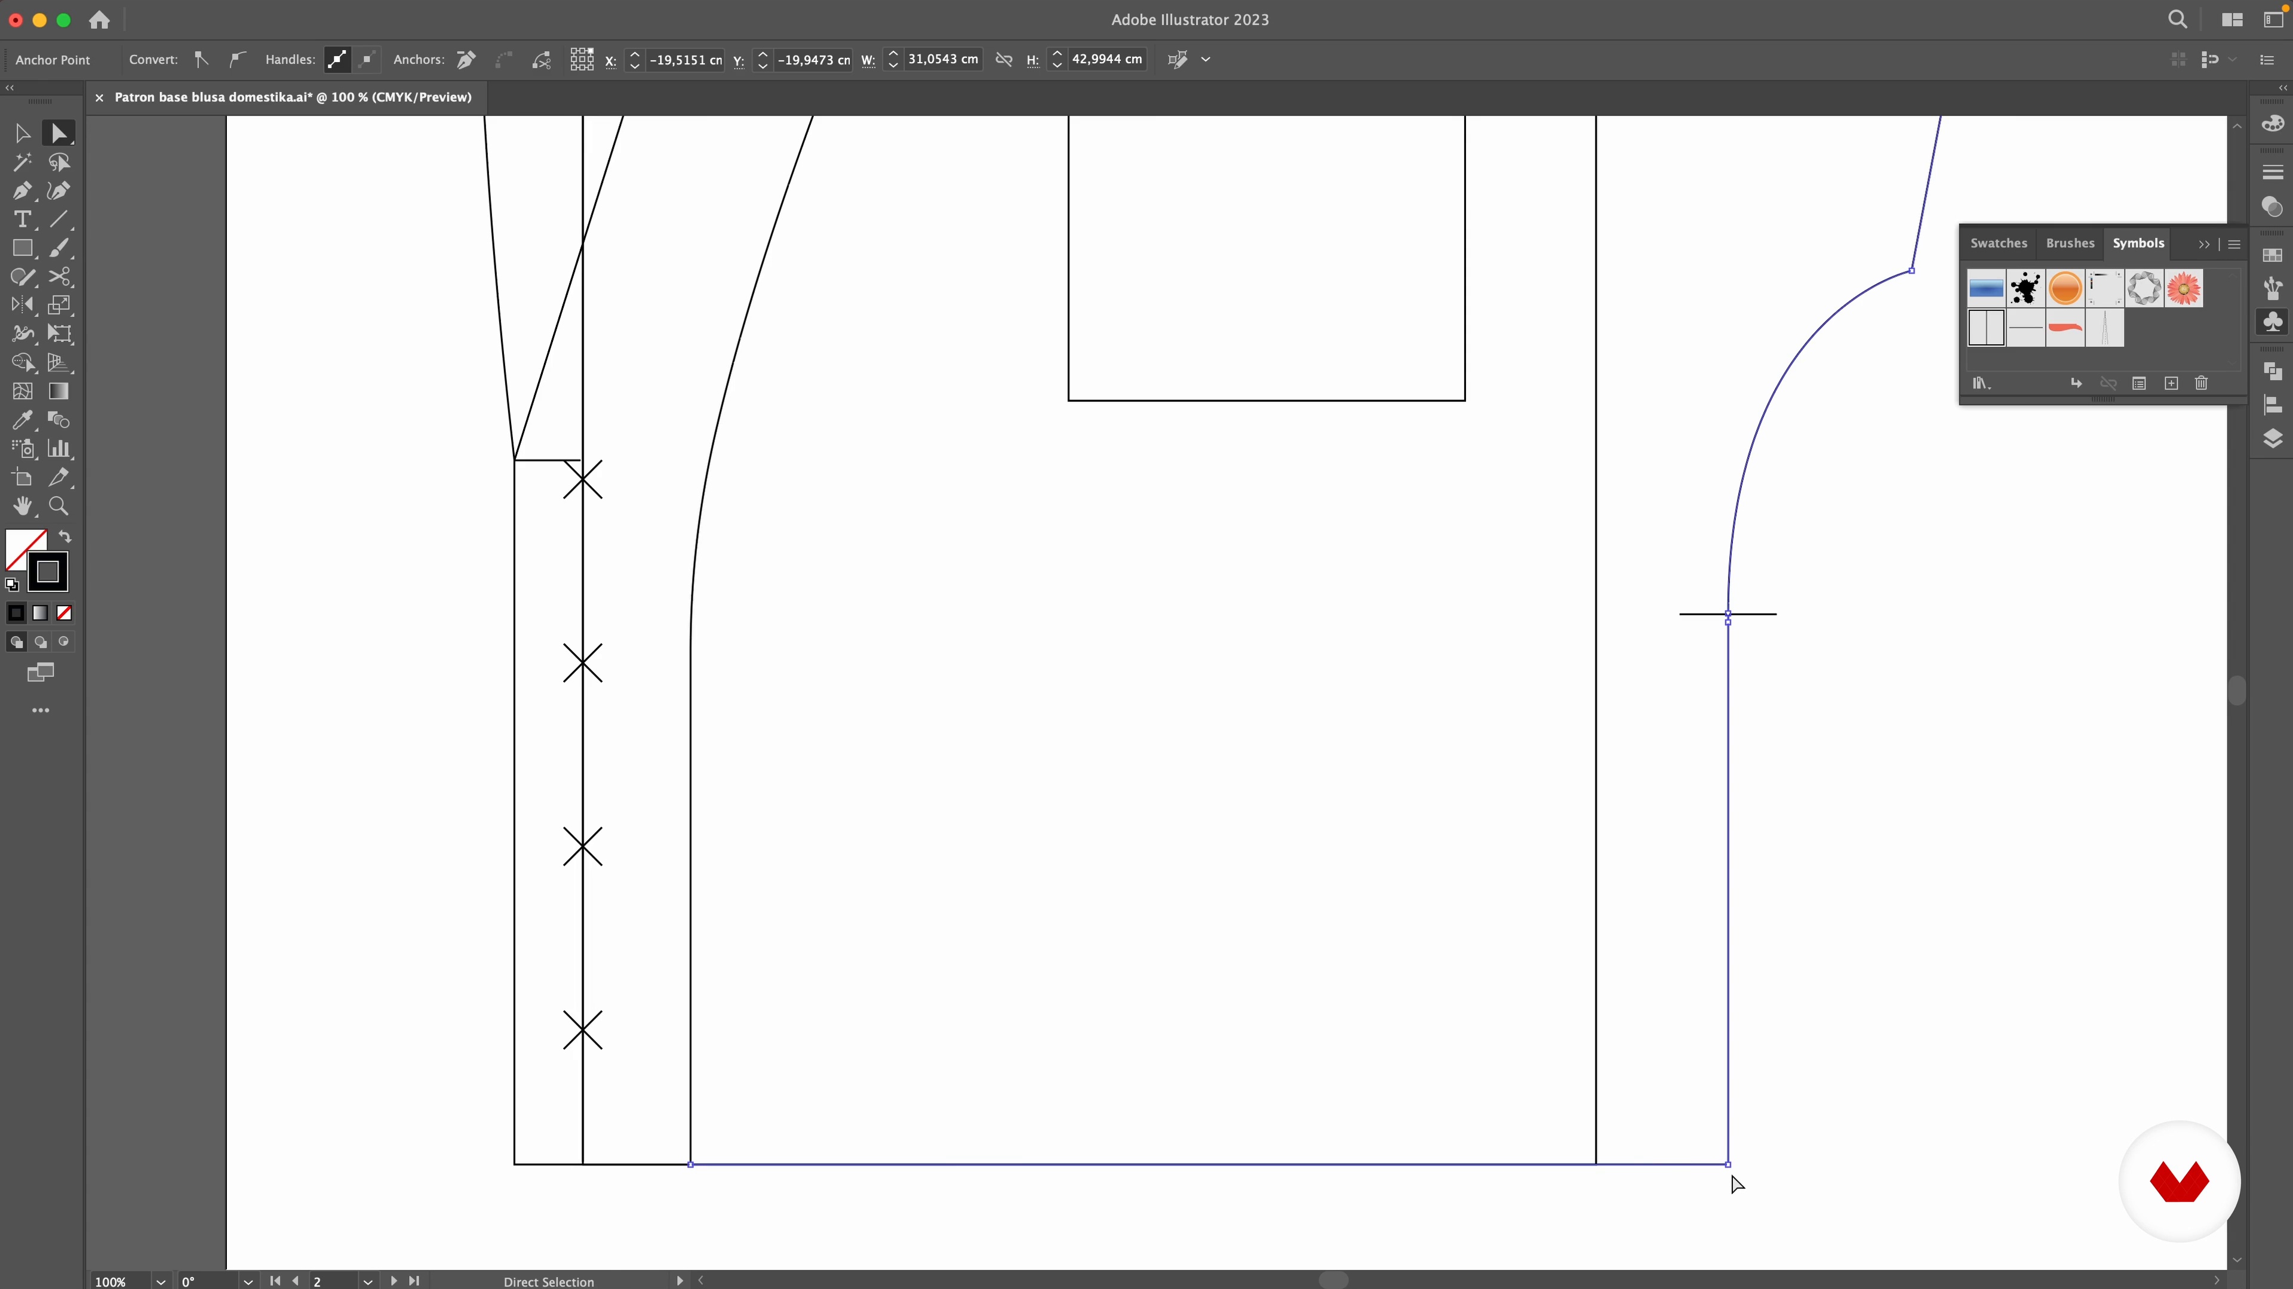Open the Symbol Libraries menu icon
This screenshot has width=2293, height=1289.
point(1981,383)
